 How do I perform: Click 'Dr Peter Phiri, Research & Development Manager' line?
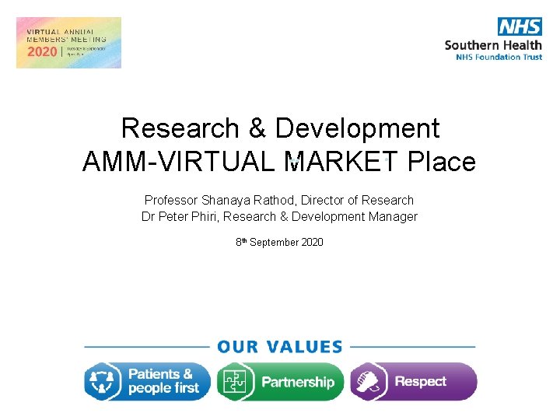pyautogui.click(x=279, y=217)
